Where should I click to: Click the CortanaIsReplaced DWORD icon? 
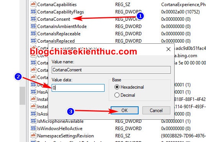[x=33, y=41]
